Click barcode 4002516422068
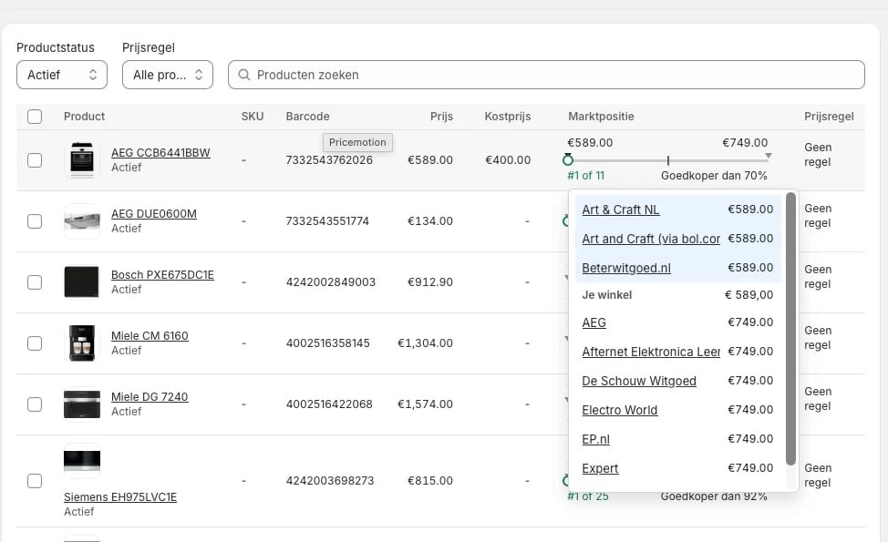This screenshot has height=542, width=888. [329, 404]
